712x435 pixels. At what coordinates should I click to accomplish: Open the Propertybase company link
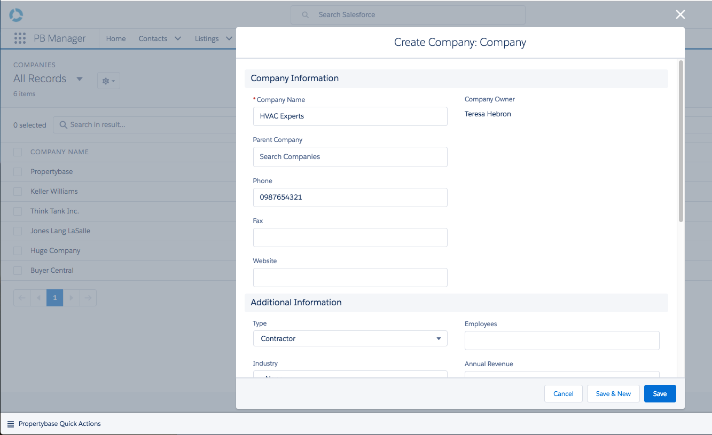coord(52,172)
